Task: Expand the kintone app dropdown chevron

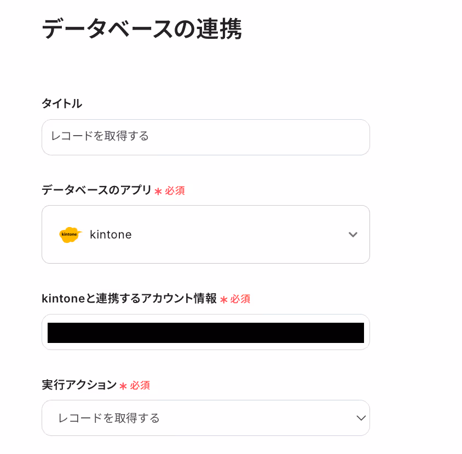Action: (x=353, y=235)
